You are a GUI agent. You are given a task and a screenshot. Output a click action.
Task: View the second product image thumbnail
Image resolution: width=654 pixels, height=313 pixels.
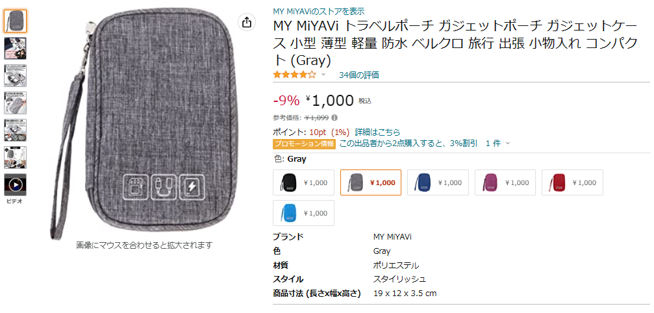pos(16,48)
